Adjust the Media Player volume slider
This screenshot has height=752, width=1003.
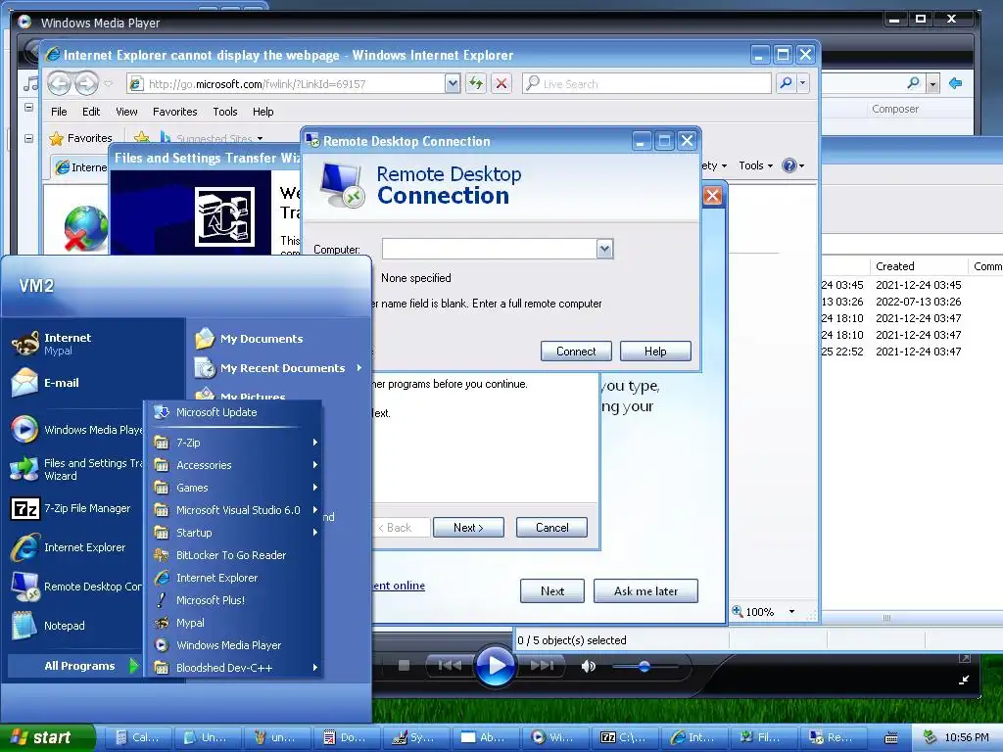645,666
